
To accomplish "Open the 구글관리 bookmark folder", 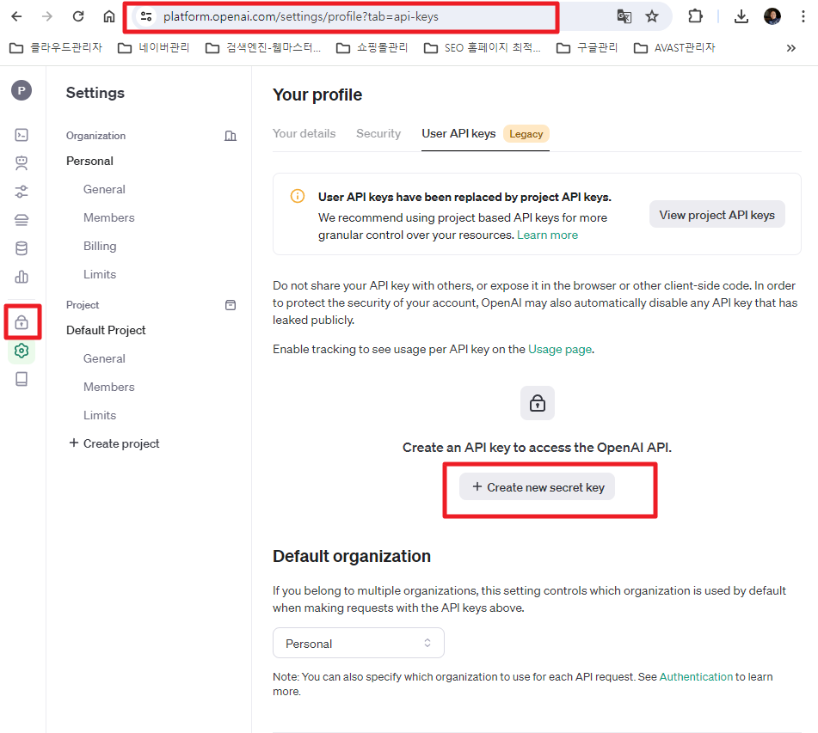I will pyautogui.click(x=587, y=48).
